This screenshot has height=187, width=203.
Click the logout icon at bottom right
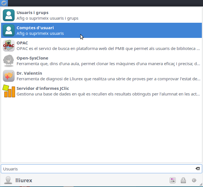click(x=194, y=180)
